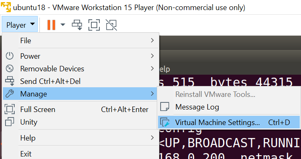The image size is (301, 159).
Task: Open Virtual Machine Settings menu entry
Action: (x=228, y=122)
